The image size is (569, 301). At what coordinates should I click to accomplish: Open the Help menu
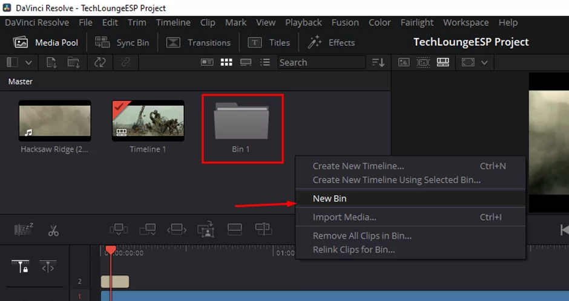click(508, 22)
